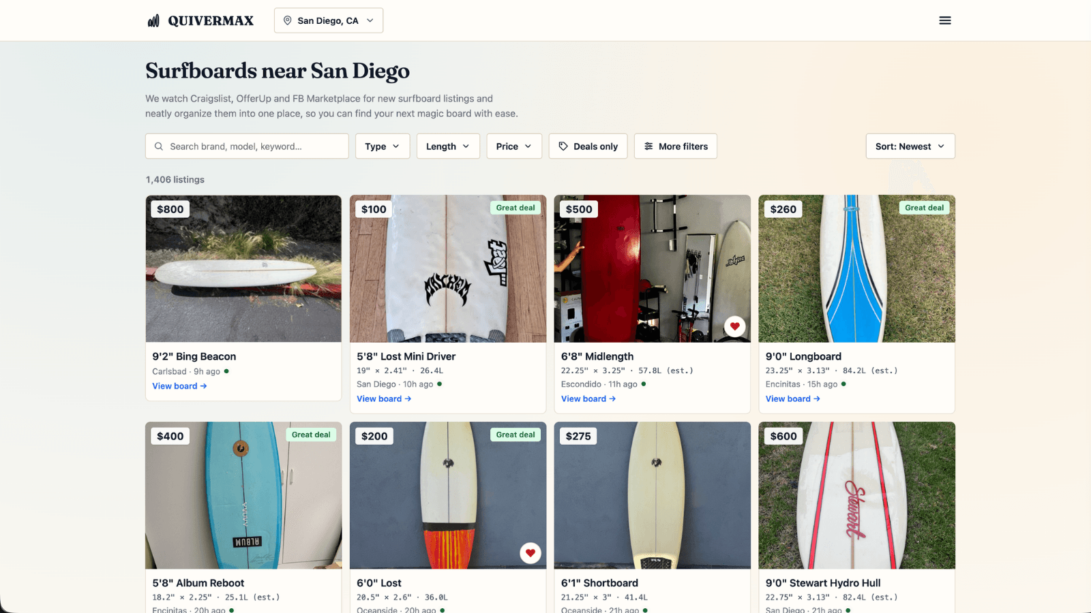Click the 1,406 listings count
This screenshot has width=1091, height=613.
coord(175,180)
